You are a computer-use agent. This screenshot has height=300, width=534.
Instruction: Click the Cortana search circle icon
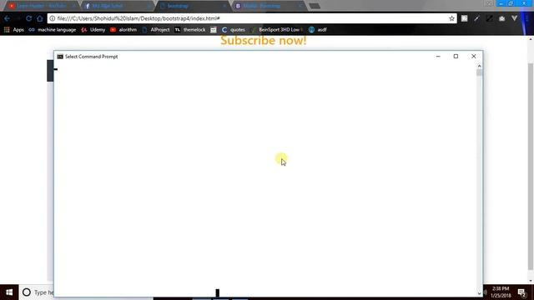[27, 292]
